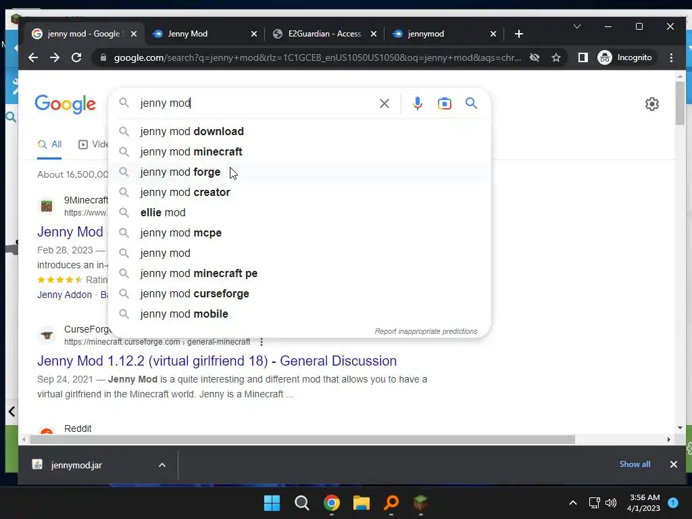
Task: Choose suggestion ellie mod
Action: pos(299,213)
